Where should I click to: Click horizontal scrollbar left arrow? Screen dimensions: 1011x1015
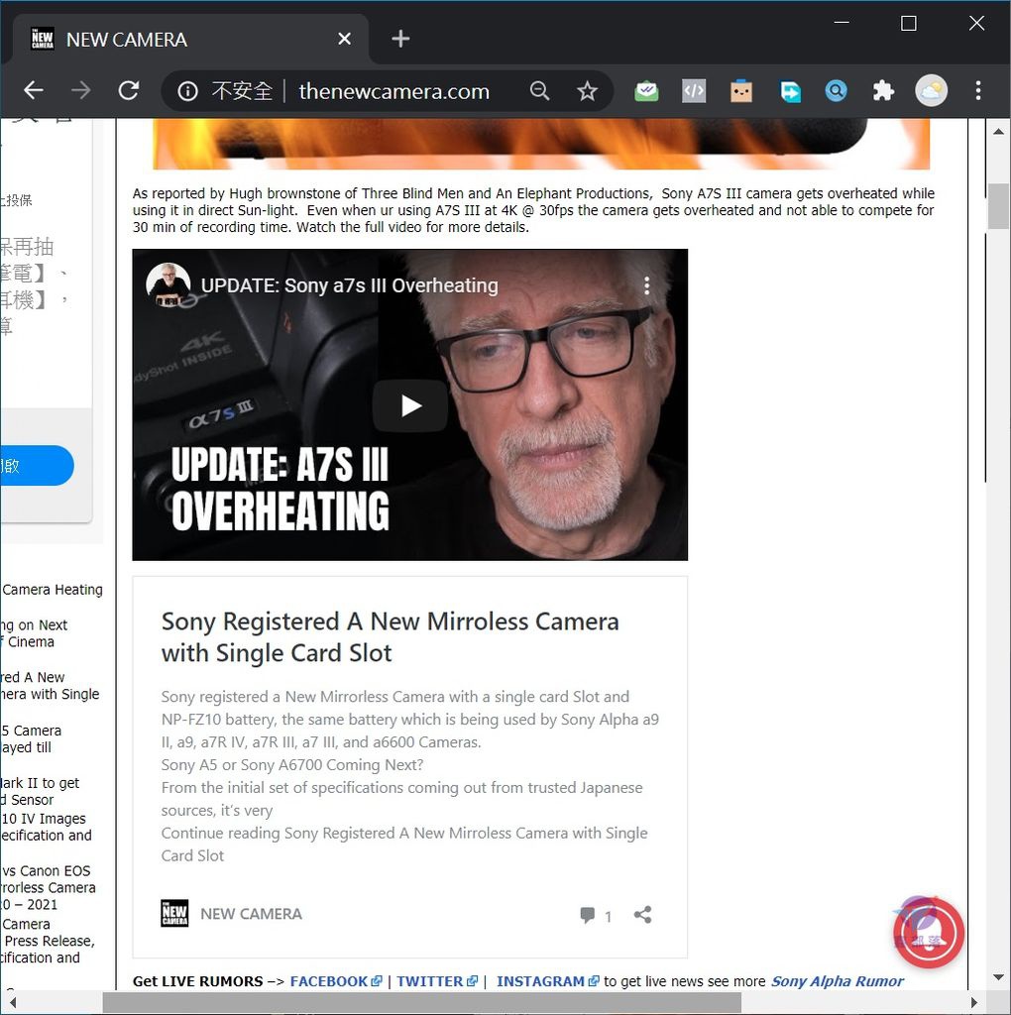coord(12,1003)
